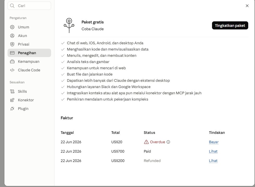This screenshot has height=187, width=255.
Task: Click the Pengaturan sidebar heading
Action: 18,18
